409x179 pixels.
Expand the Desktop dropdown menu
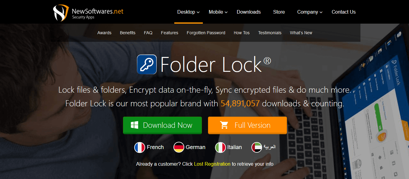(189, 12)
